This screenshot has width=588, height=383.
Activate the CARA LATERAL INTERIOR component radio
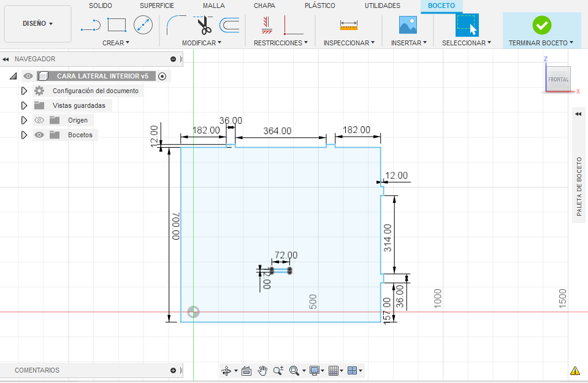click(162, 77)
